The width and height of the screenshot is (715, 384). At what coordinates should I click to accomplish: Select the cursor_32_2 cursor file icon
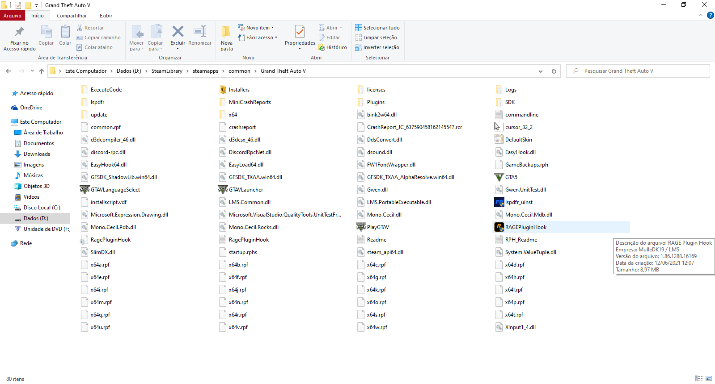499,127
